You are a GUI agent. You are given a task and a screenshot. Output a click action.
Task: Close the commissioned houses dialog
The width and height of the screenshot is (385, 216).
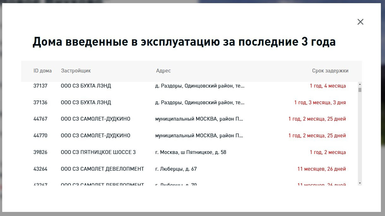[x=360, y=22]
